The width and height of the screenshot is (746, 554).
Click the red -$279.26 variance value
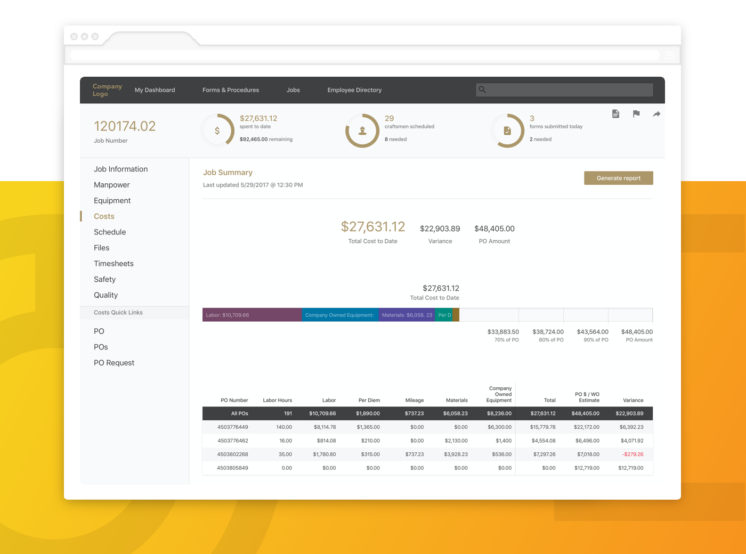pyautogui.click(x=633, y=454)
